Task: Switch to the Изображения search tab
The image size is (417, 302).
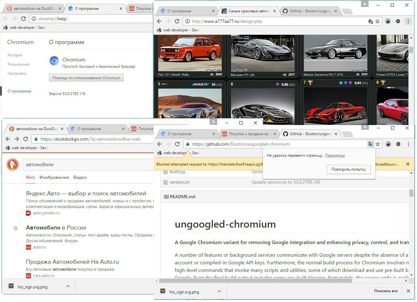Action: [x=54, y=177]
